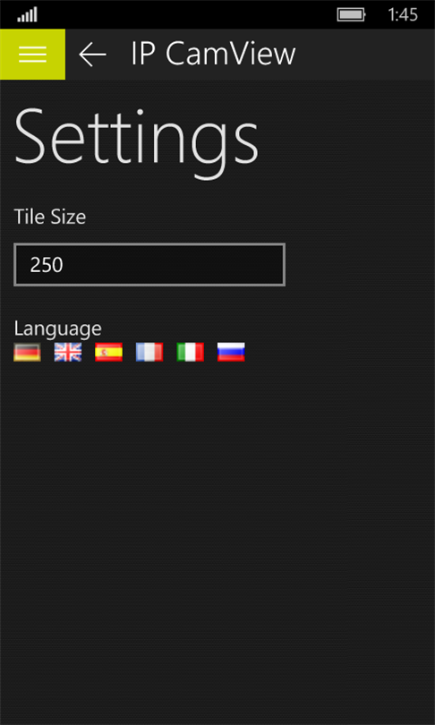Tap the signal strength indicator

pyautogui.click(x=27, y=15)
